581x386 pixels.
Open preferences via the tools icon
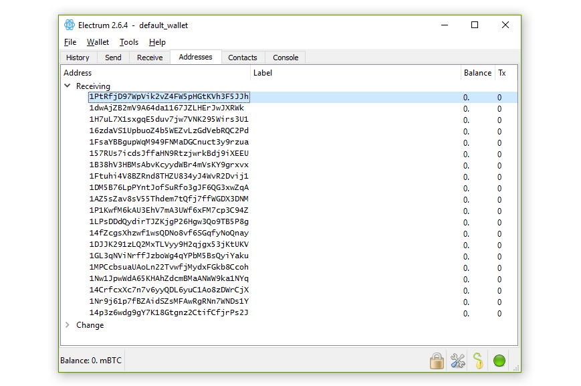(x=457, y=361)
